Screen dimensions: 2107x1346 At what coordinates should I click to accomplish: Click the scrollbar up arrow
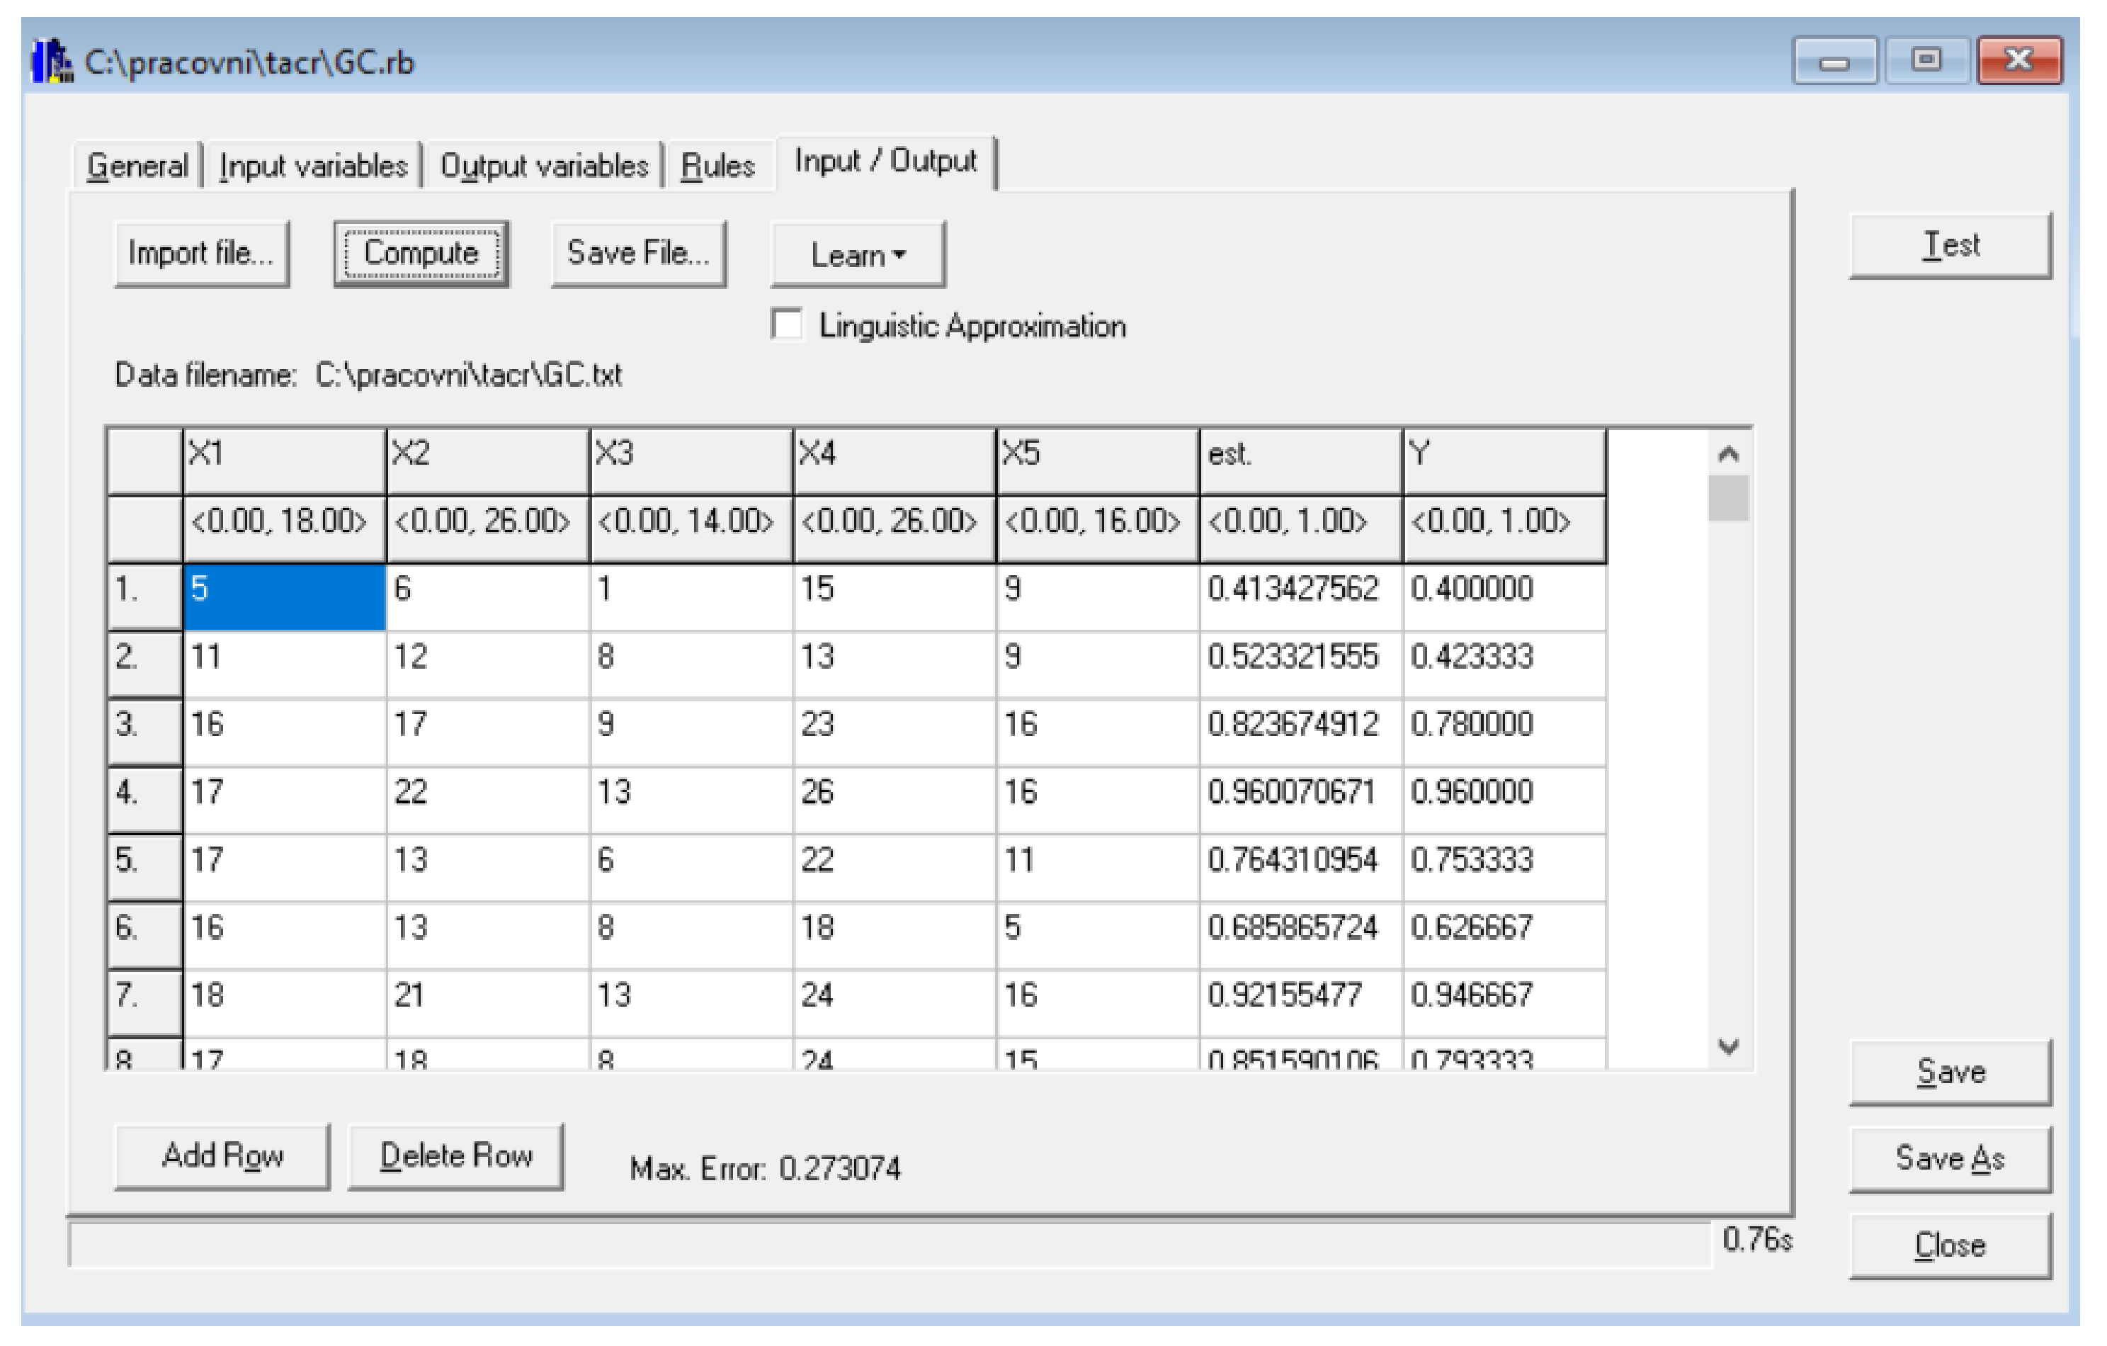point(1728,454)
